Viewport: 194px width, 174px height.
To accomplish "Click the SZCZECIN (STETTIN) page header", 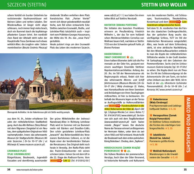I will (27, 5).
